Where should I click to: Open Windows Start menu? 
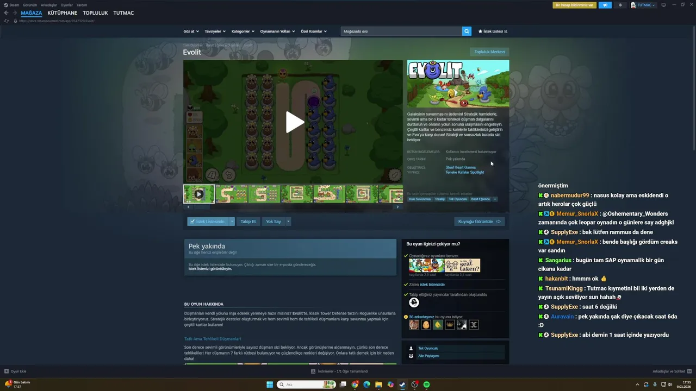[x=270, y=384]
